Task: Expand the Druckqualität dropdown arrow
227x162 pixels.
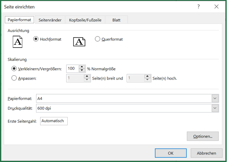Action: point(215,108)
